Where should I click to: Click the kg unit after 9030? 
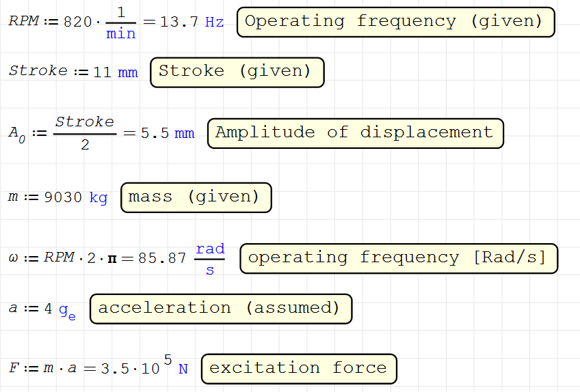[98, 198]
